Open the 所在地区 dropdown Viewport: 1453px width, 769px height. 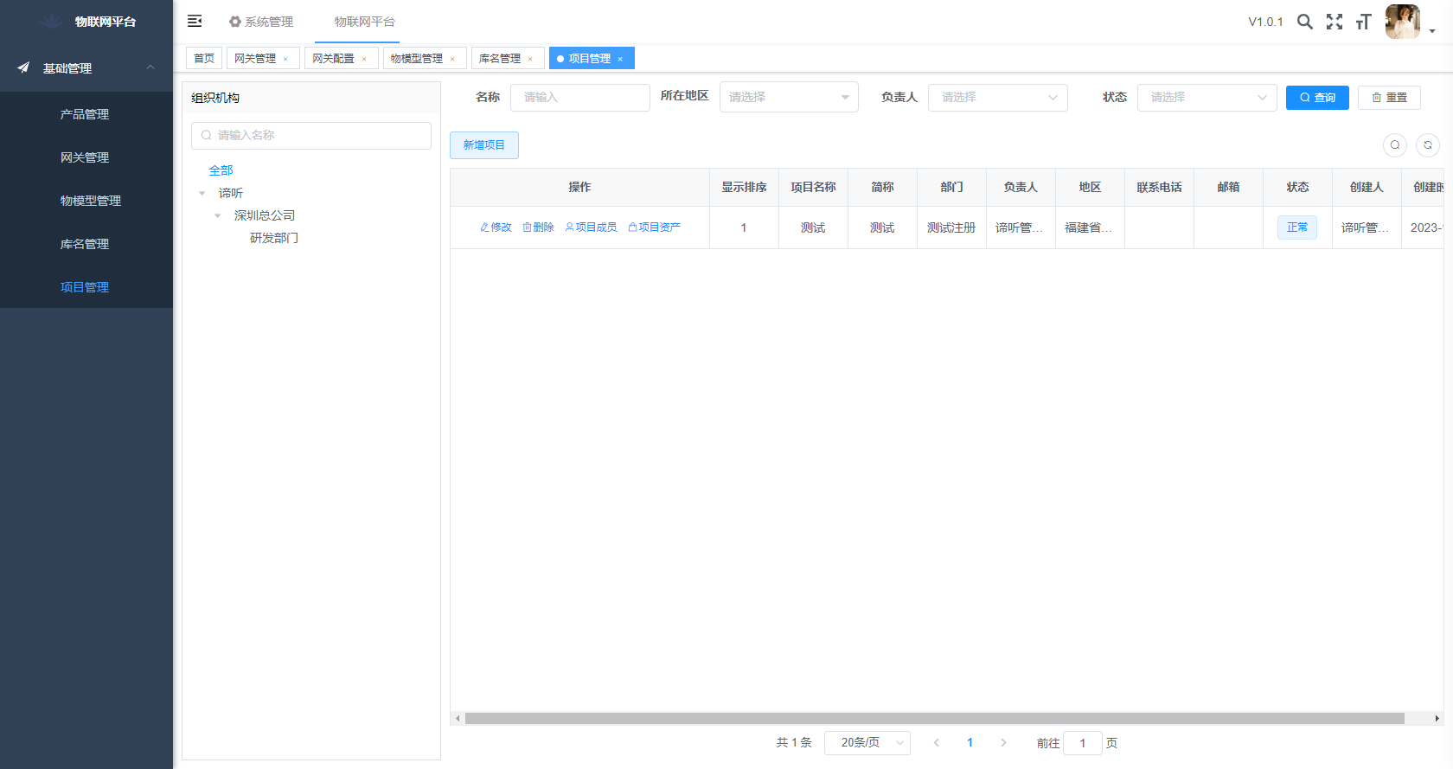tap(788, 97)
